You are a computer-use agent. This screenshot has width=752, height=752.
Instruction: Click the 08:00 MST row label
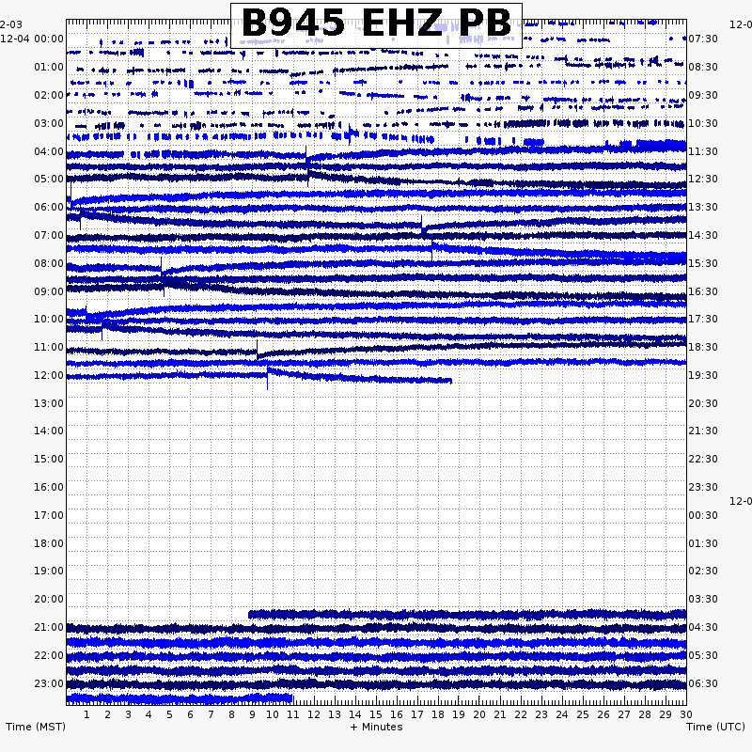pyautogui.click(x=49, y=263)
